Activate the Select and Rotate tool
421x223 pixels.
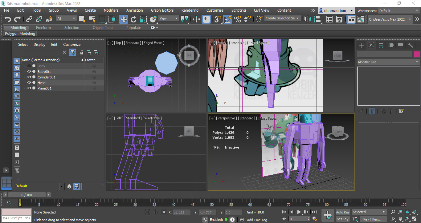(x=133, y=19)
